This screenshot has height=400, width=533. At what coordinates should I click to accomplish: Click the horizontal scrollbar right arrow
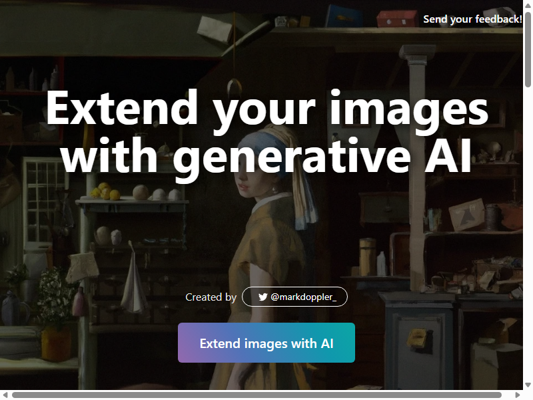tap(518, 395)
